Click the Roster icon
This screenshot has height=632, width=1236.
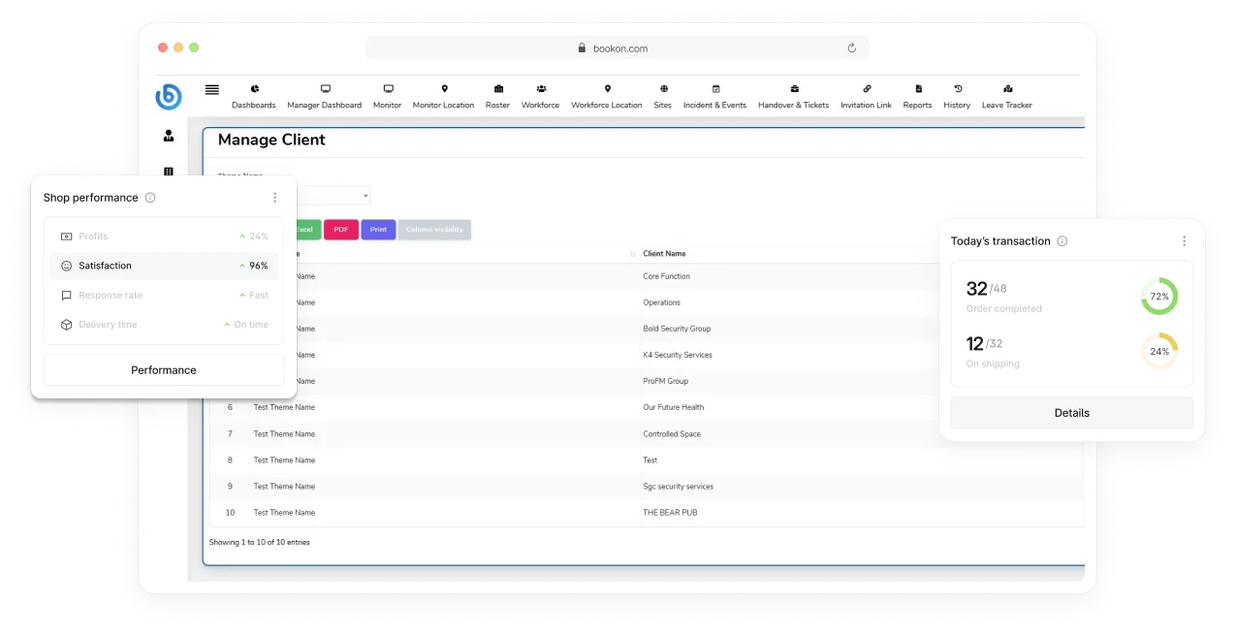tap(498, 89)
